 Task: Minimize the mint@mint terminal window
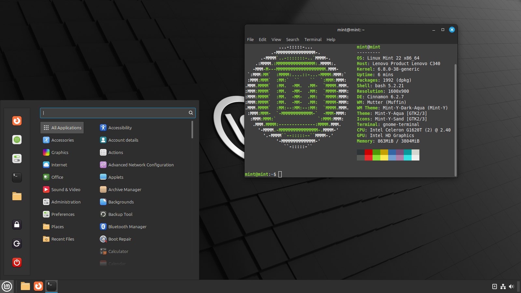point(434,30)
